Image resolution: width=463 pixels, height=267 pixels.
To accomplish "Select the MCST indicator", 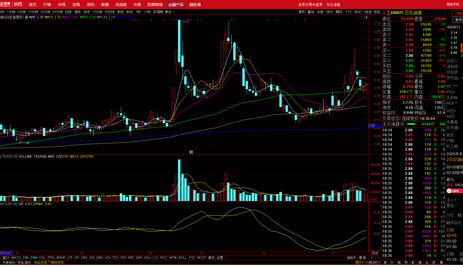I will pyautogui.click(x=202, y=258).
